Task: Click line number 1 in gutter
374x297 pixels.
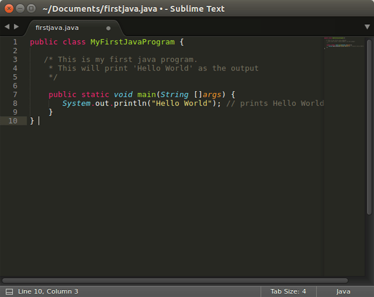Action: [15, 42]
